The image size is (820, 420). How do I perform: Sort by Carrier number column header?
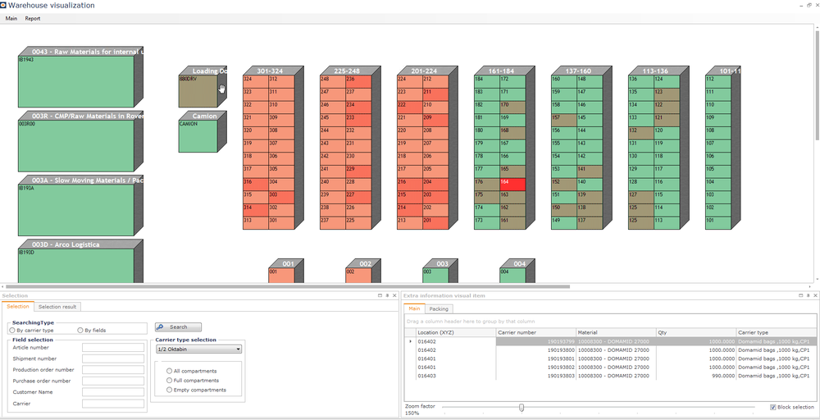(535, 332)
